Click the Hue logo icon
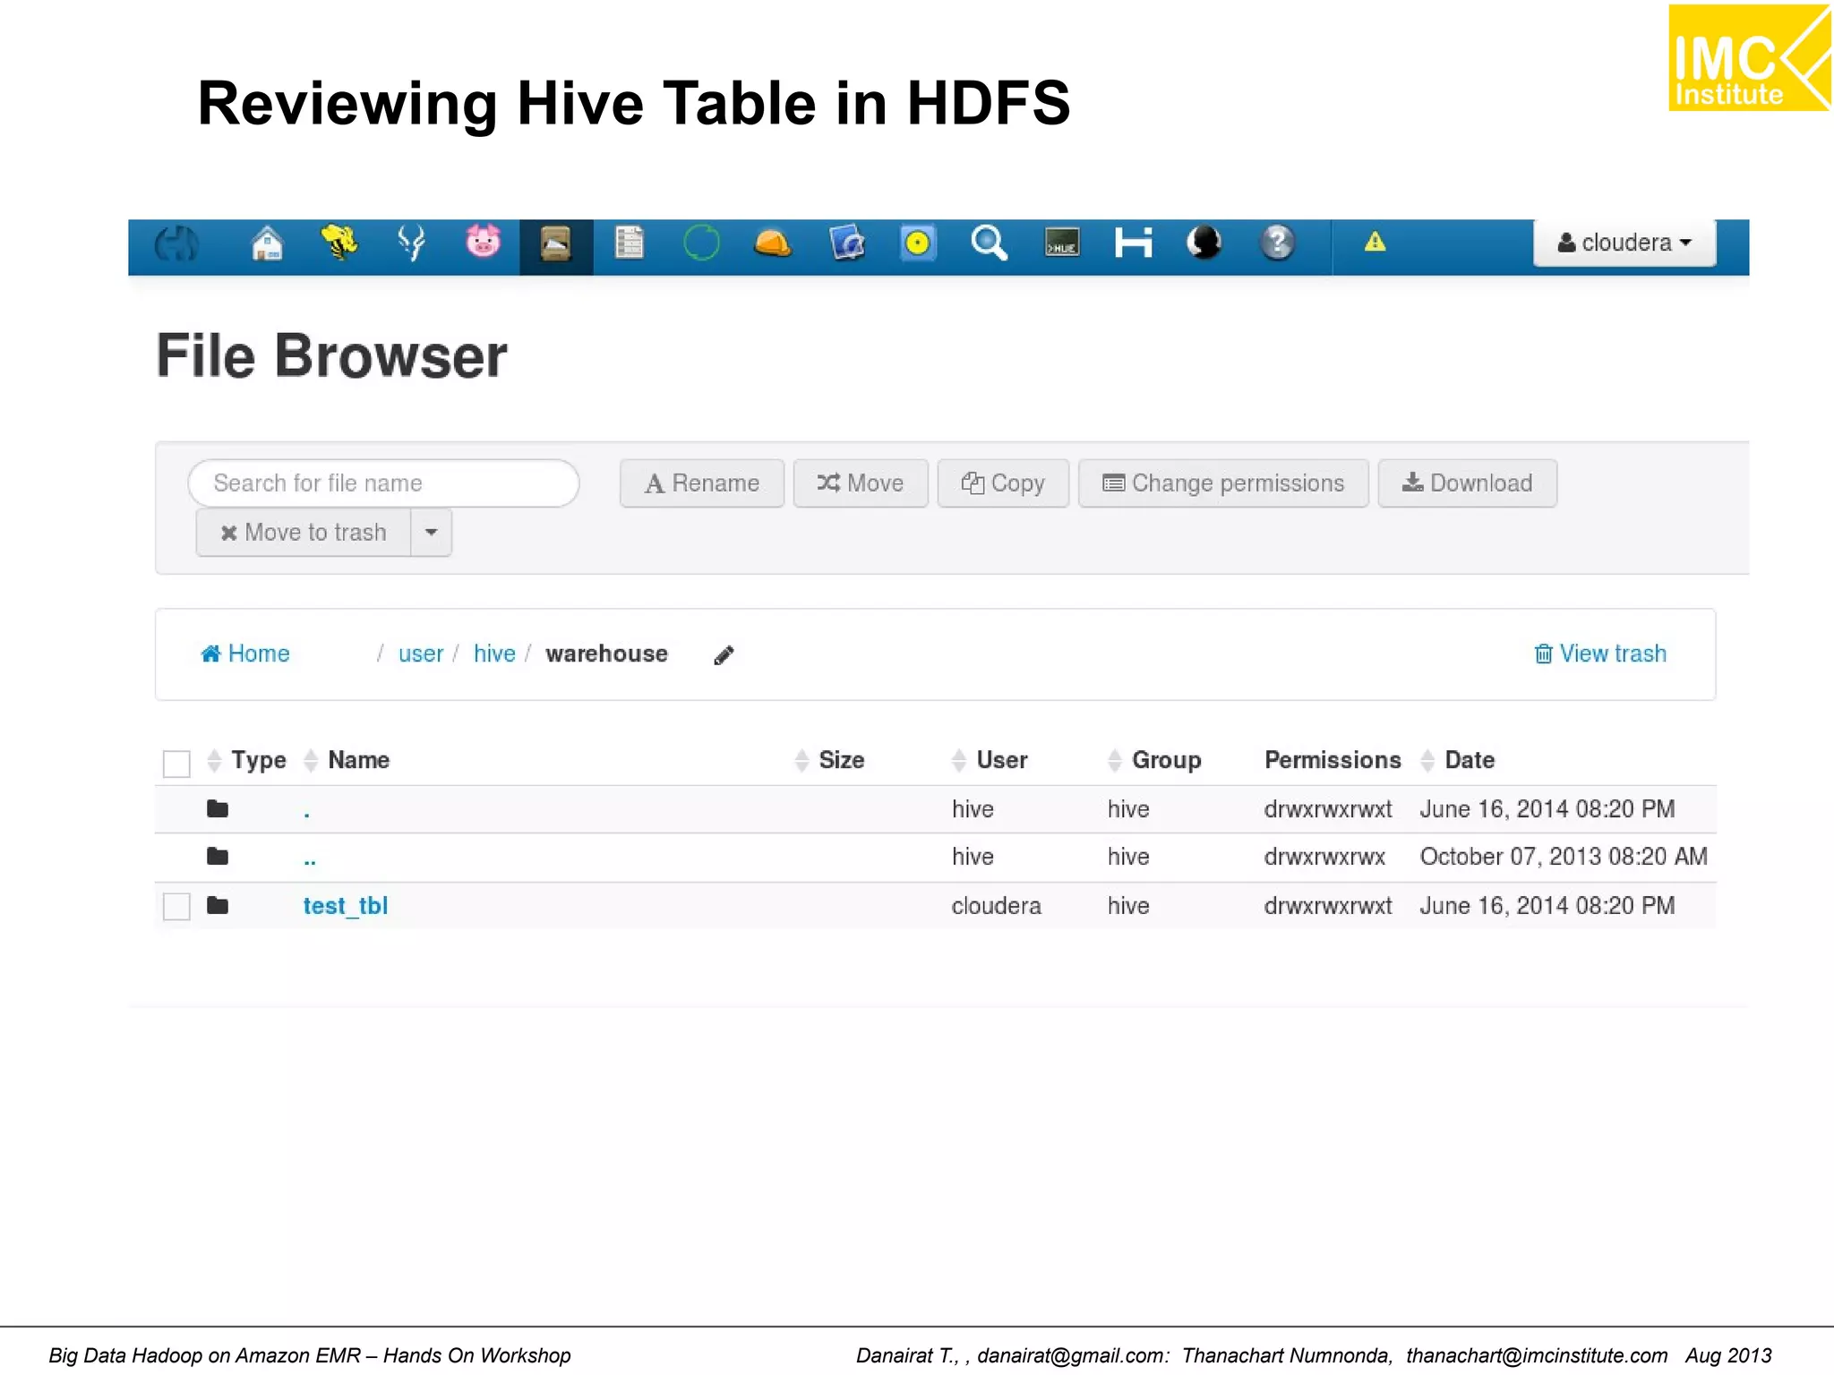This screenshot has height=1375, width=1834. coord(176,243)
